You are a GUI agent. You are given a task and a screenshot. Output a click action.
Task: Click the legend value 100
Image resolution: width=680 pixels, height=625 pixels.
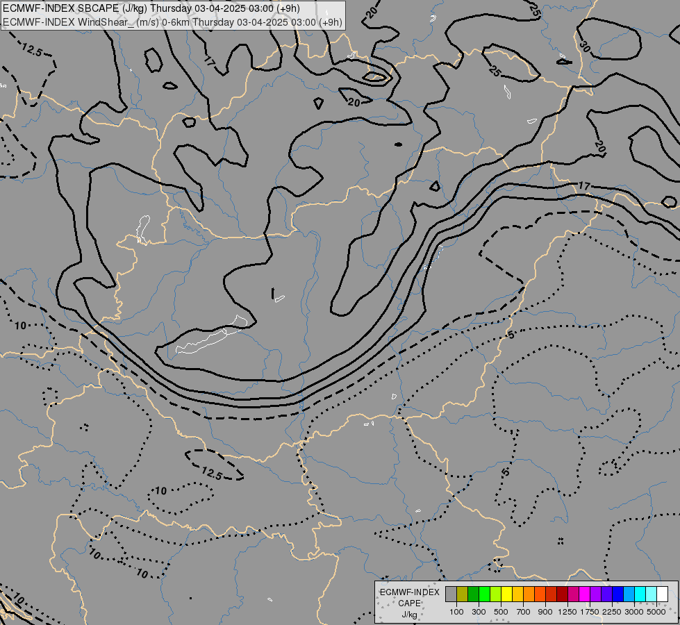[456, 612]
